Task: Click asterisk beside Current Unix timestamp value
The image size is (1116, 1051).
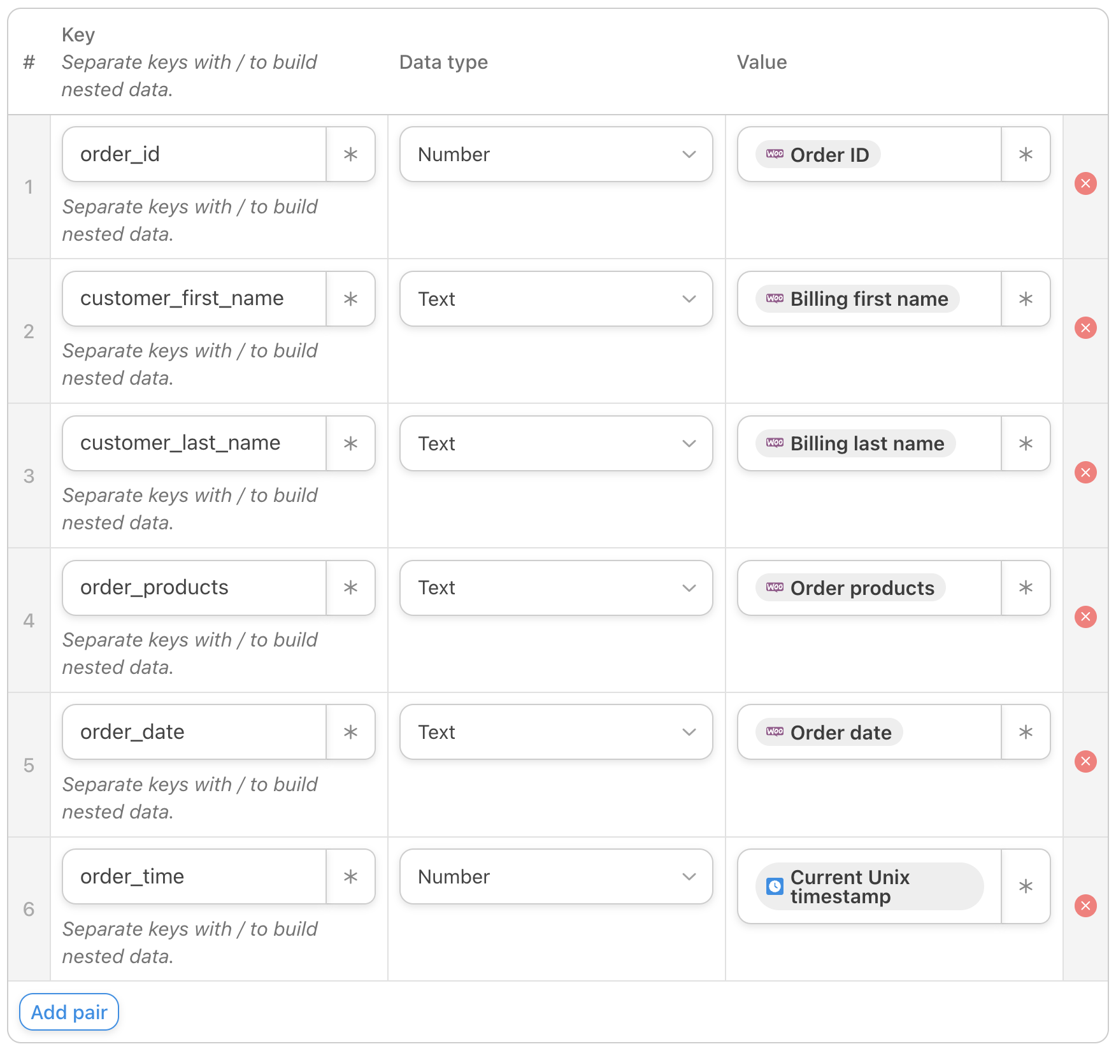Action: (1026, 886)
